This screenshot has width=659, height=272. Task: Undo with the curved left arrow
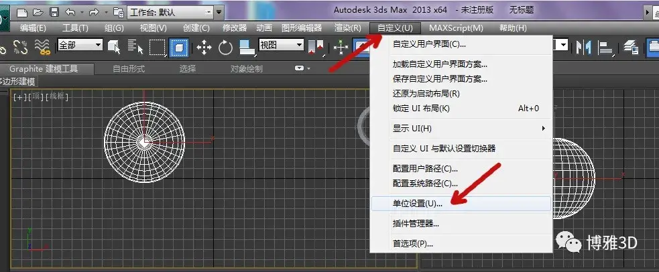70,12
